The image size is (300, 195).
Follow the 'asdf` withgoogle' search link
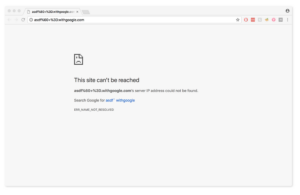[x=120, y=100]
